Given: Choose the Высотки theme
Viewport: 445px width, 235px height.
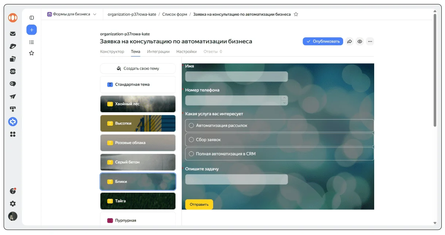Looking at the screenshot, I should pyautogui.click(x=138, y=123).
